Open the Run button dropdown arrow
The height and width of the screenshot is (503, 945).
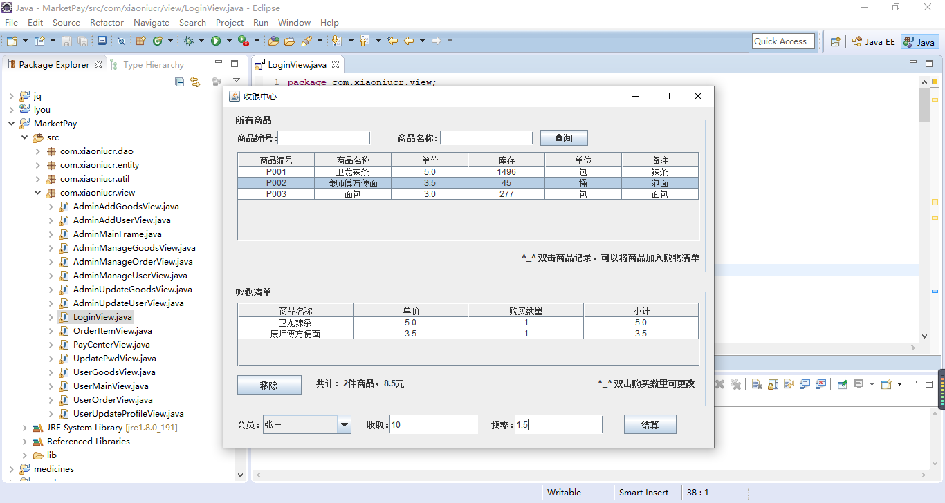pos(229,41)
